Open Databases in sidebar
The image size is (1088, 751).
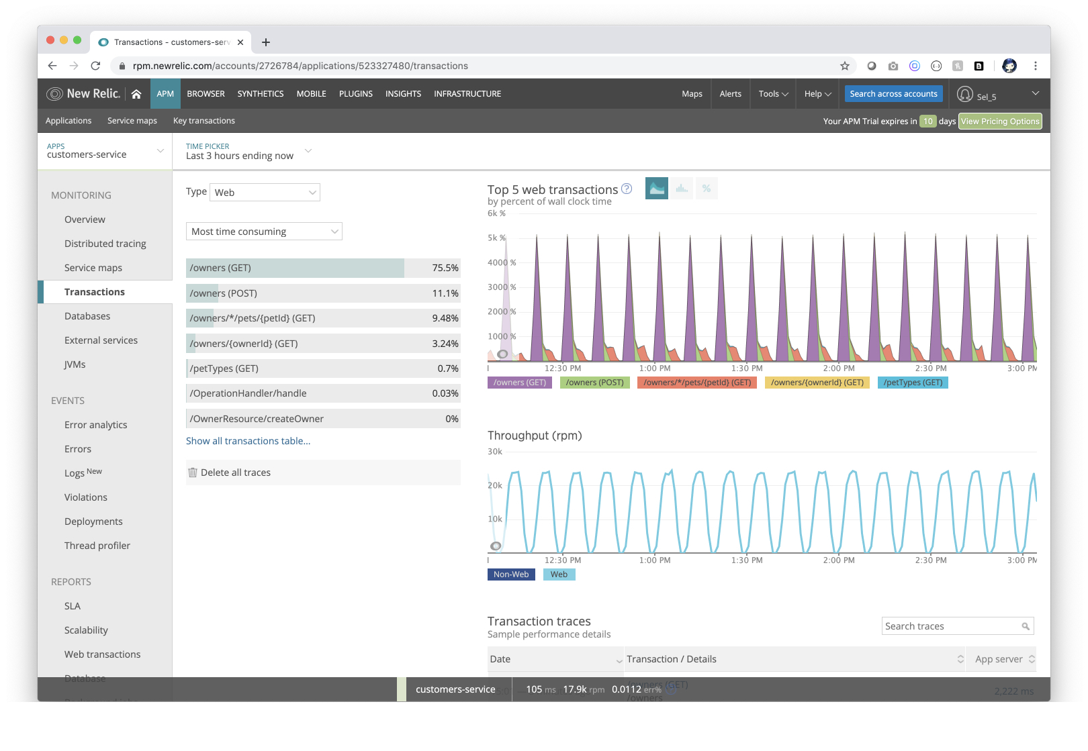[87, 316]
